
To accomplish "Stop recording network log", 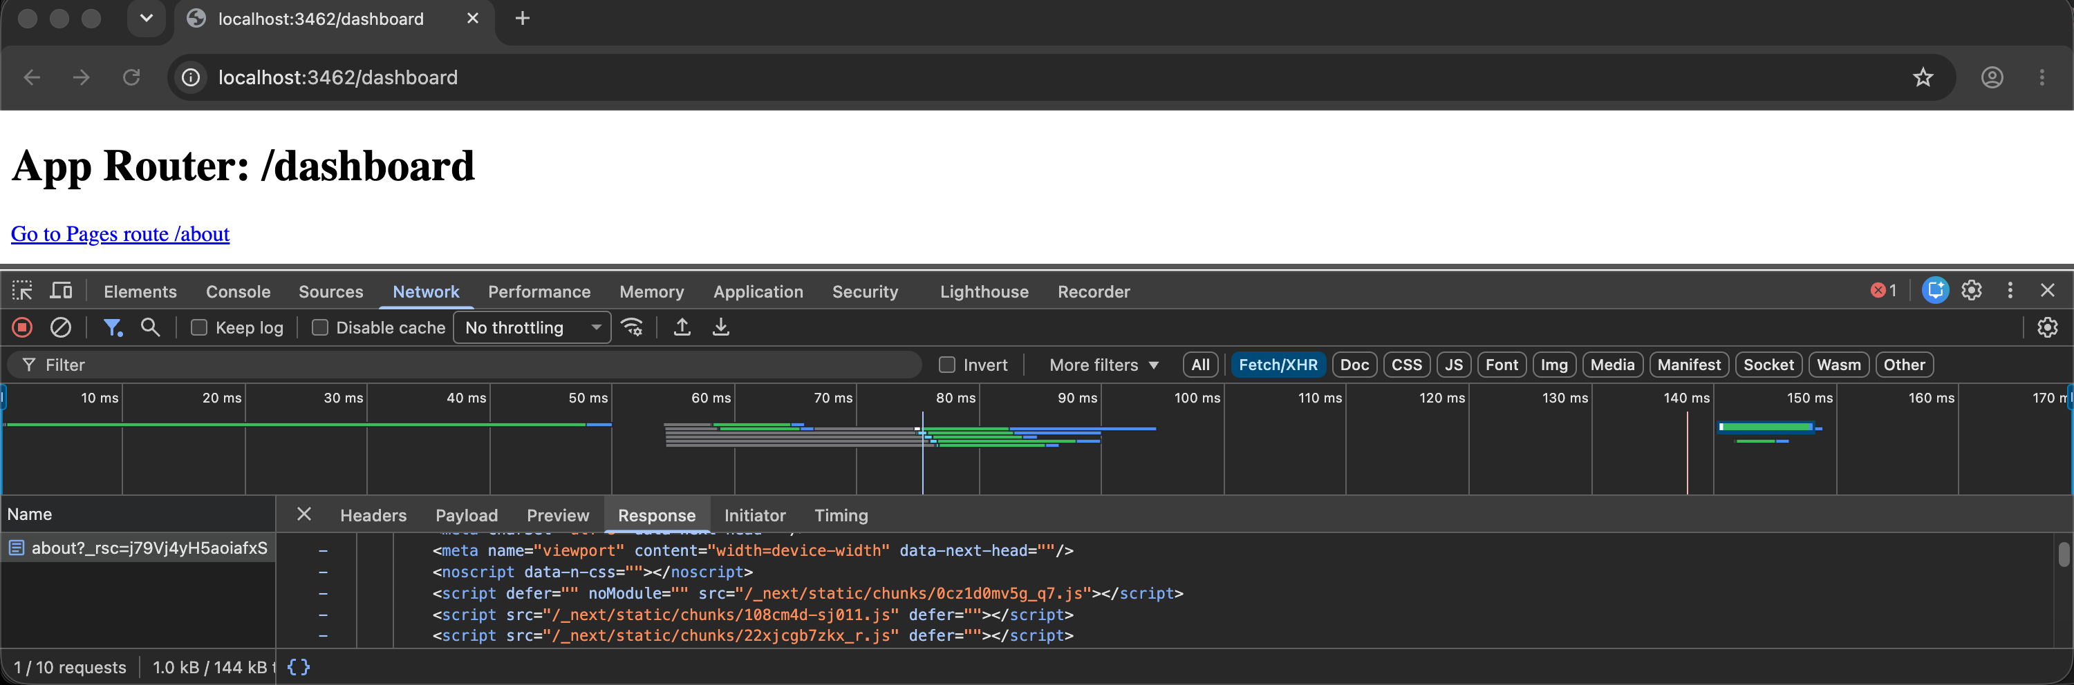I will 23,327.
